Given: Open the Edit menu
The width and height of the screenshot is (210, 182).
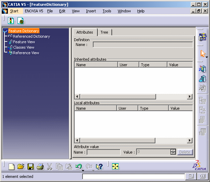Looking at the screenshot, I should tap(62, 11).
